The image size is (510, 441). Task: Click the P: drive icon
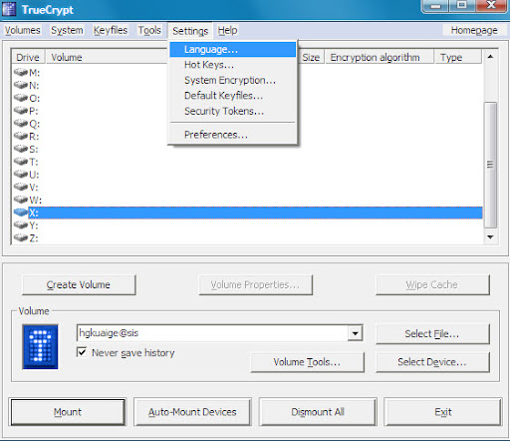21,110
